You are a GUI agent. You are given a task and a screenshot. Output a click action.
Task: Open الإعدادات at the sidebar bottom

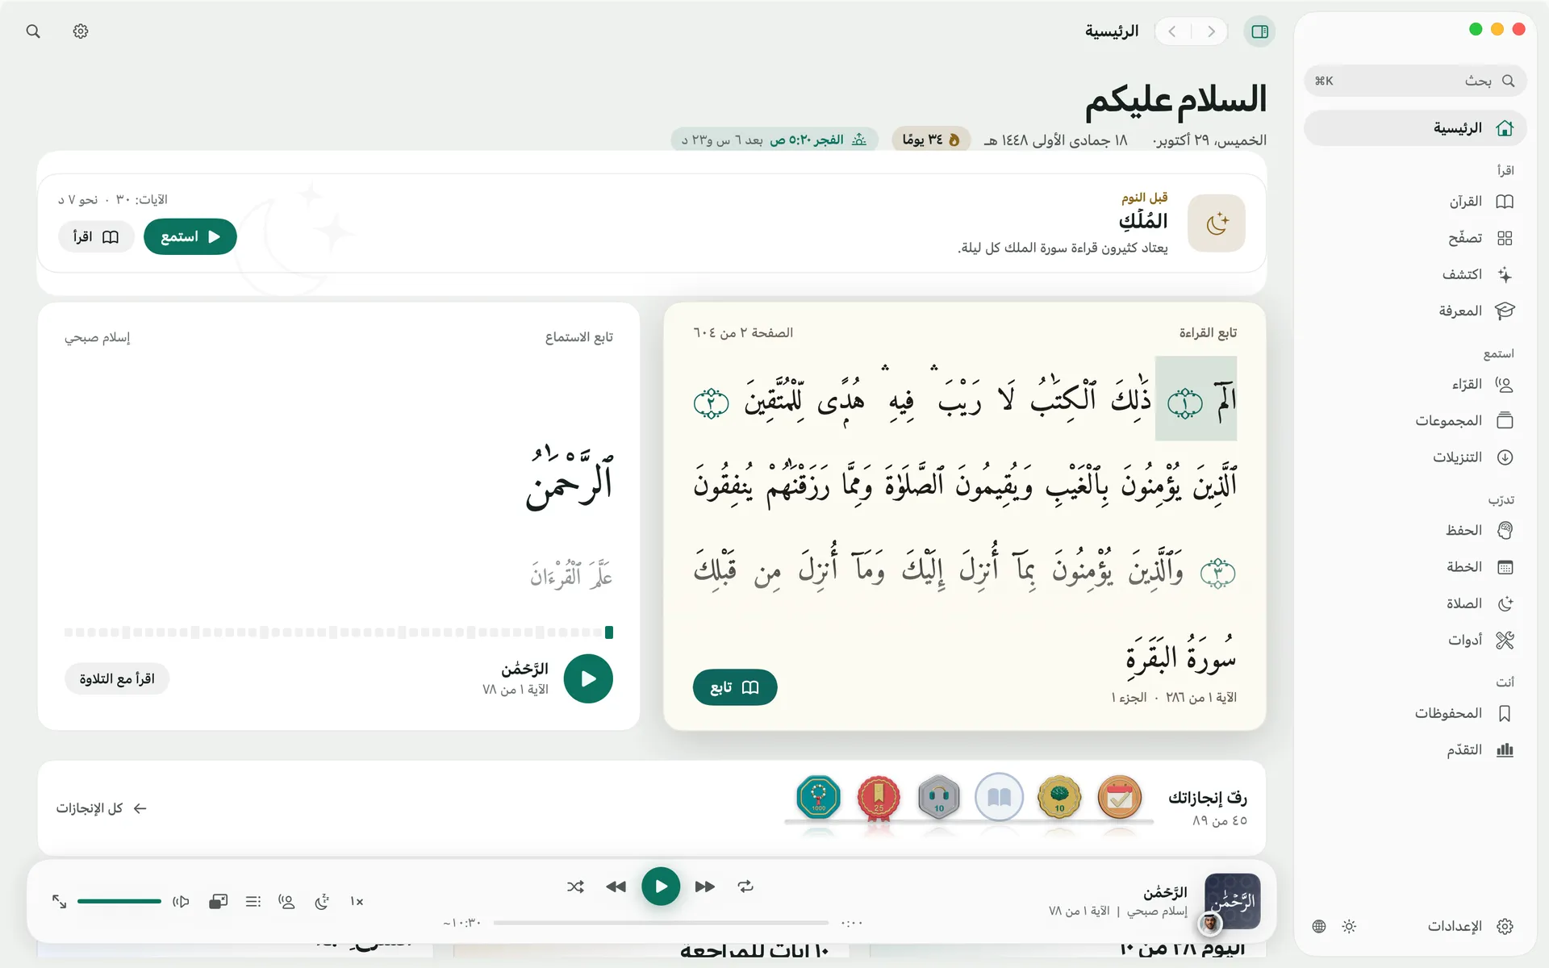pyautogui.click(x=1470, y=926)
